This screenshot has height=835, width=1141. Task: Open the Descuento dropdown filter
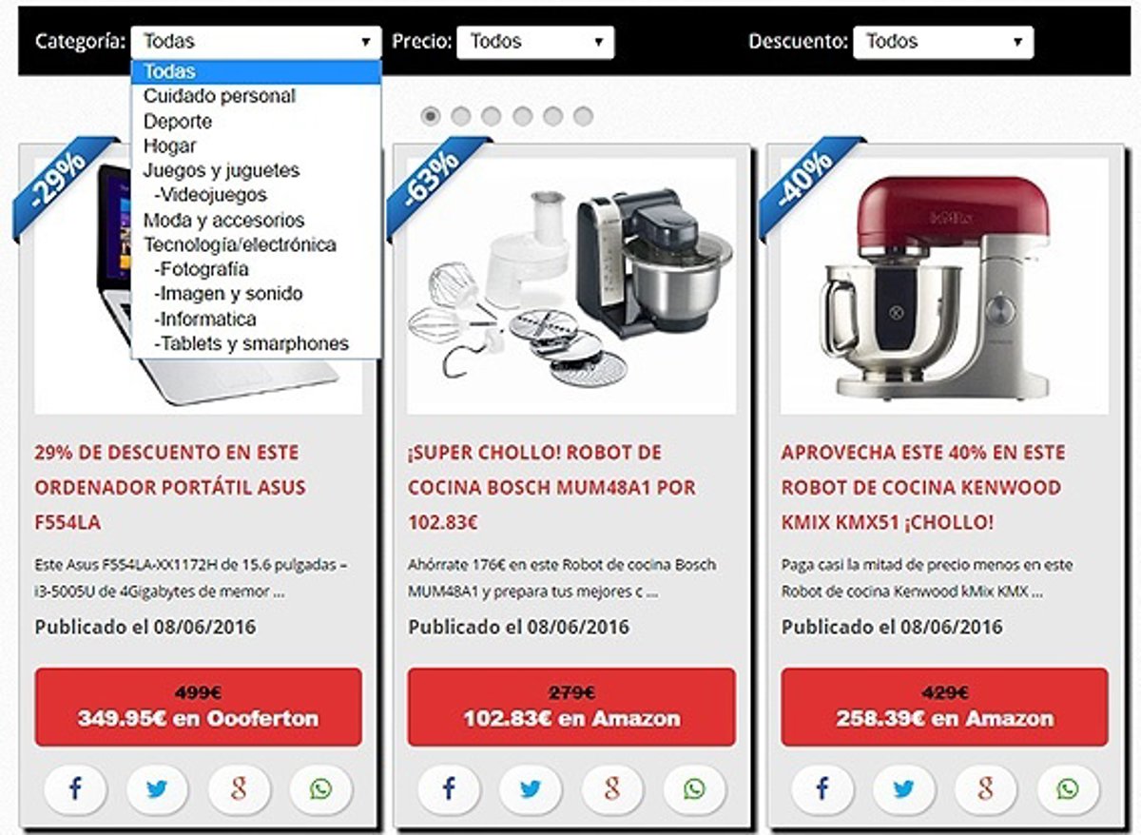[943, 42]
